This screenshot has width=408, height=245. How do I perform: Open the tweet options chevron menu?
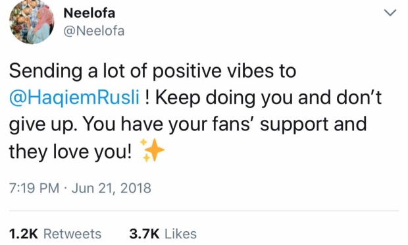point(390,13)
